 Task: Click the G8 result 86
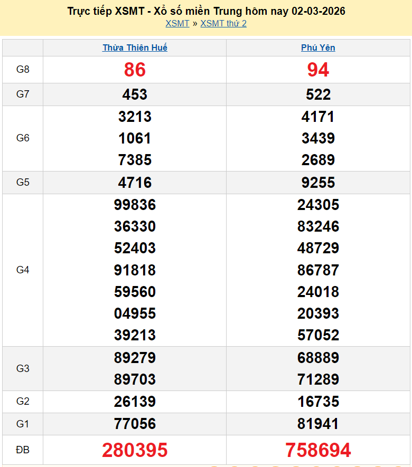pyautogui.click(x=135, y=70)
